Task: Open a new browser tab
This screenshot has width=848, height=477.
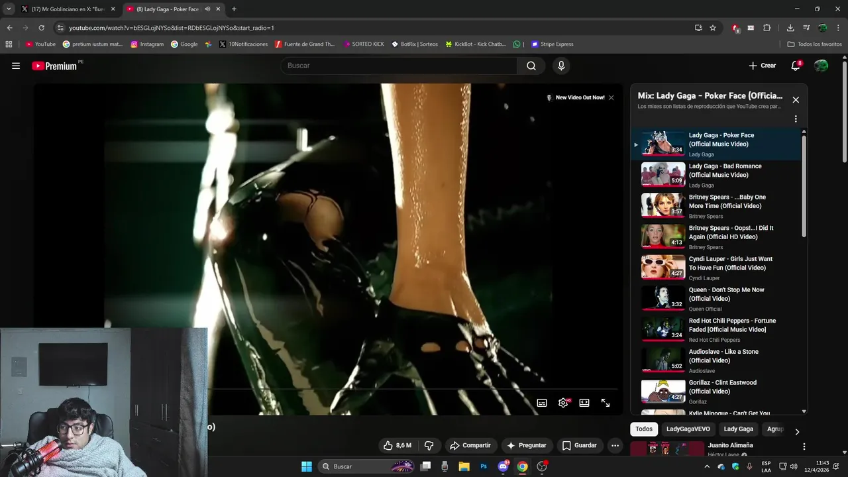Action: [234, 9]
